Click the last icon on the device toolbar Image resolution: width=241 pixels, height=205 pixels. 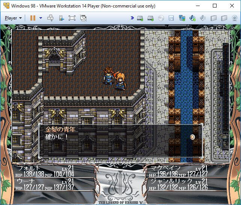234,18
